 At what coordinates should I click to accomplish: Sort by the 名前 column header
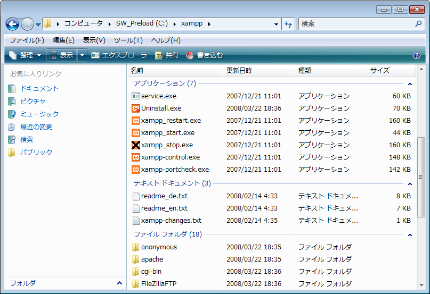pyautogui.click(x=175, y=71)
